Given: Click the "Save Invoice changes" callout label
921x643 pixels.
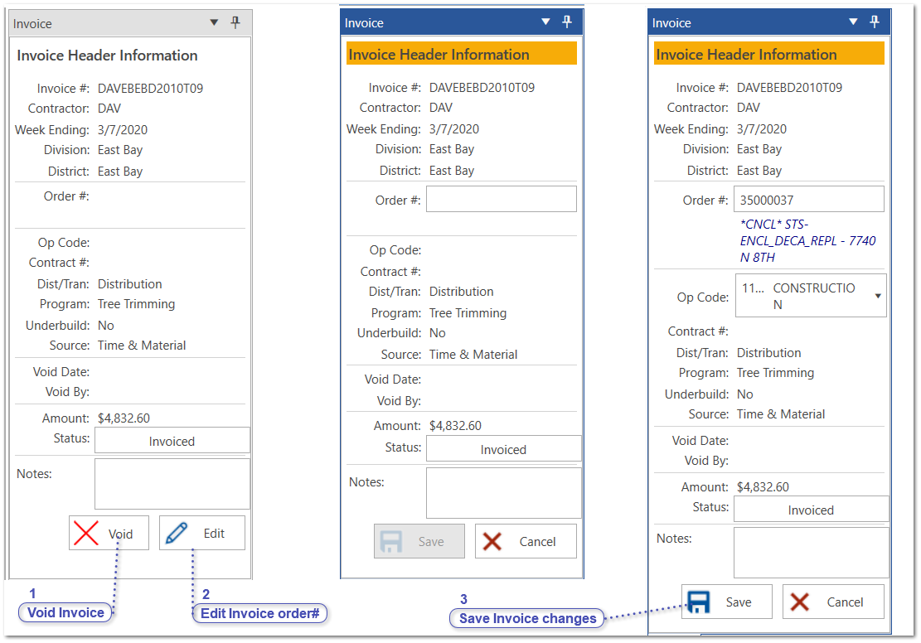Looking at the screenshot, I should click(x=527, y=619).
